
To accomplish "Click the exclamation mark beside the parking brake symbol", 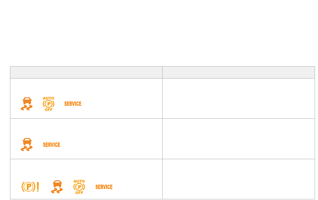I will pos(38,187).
